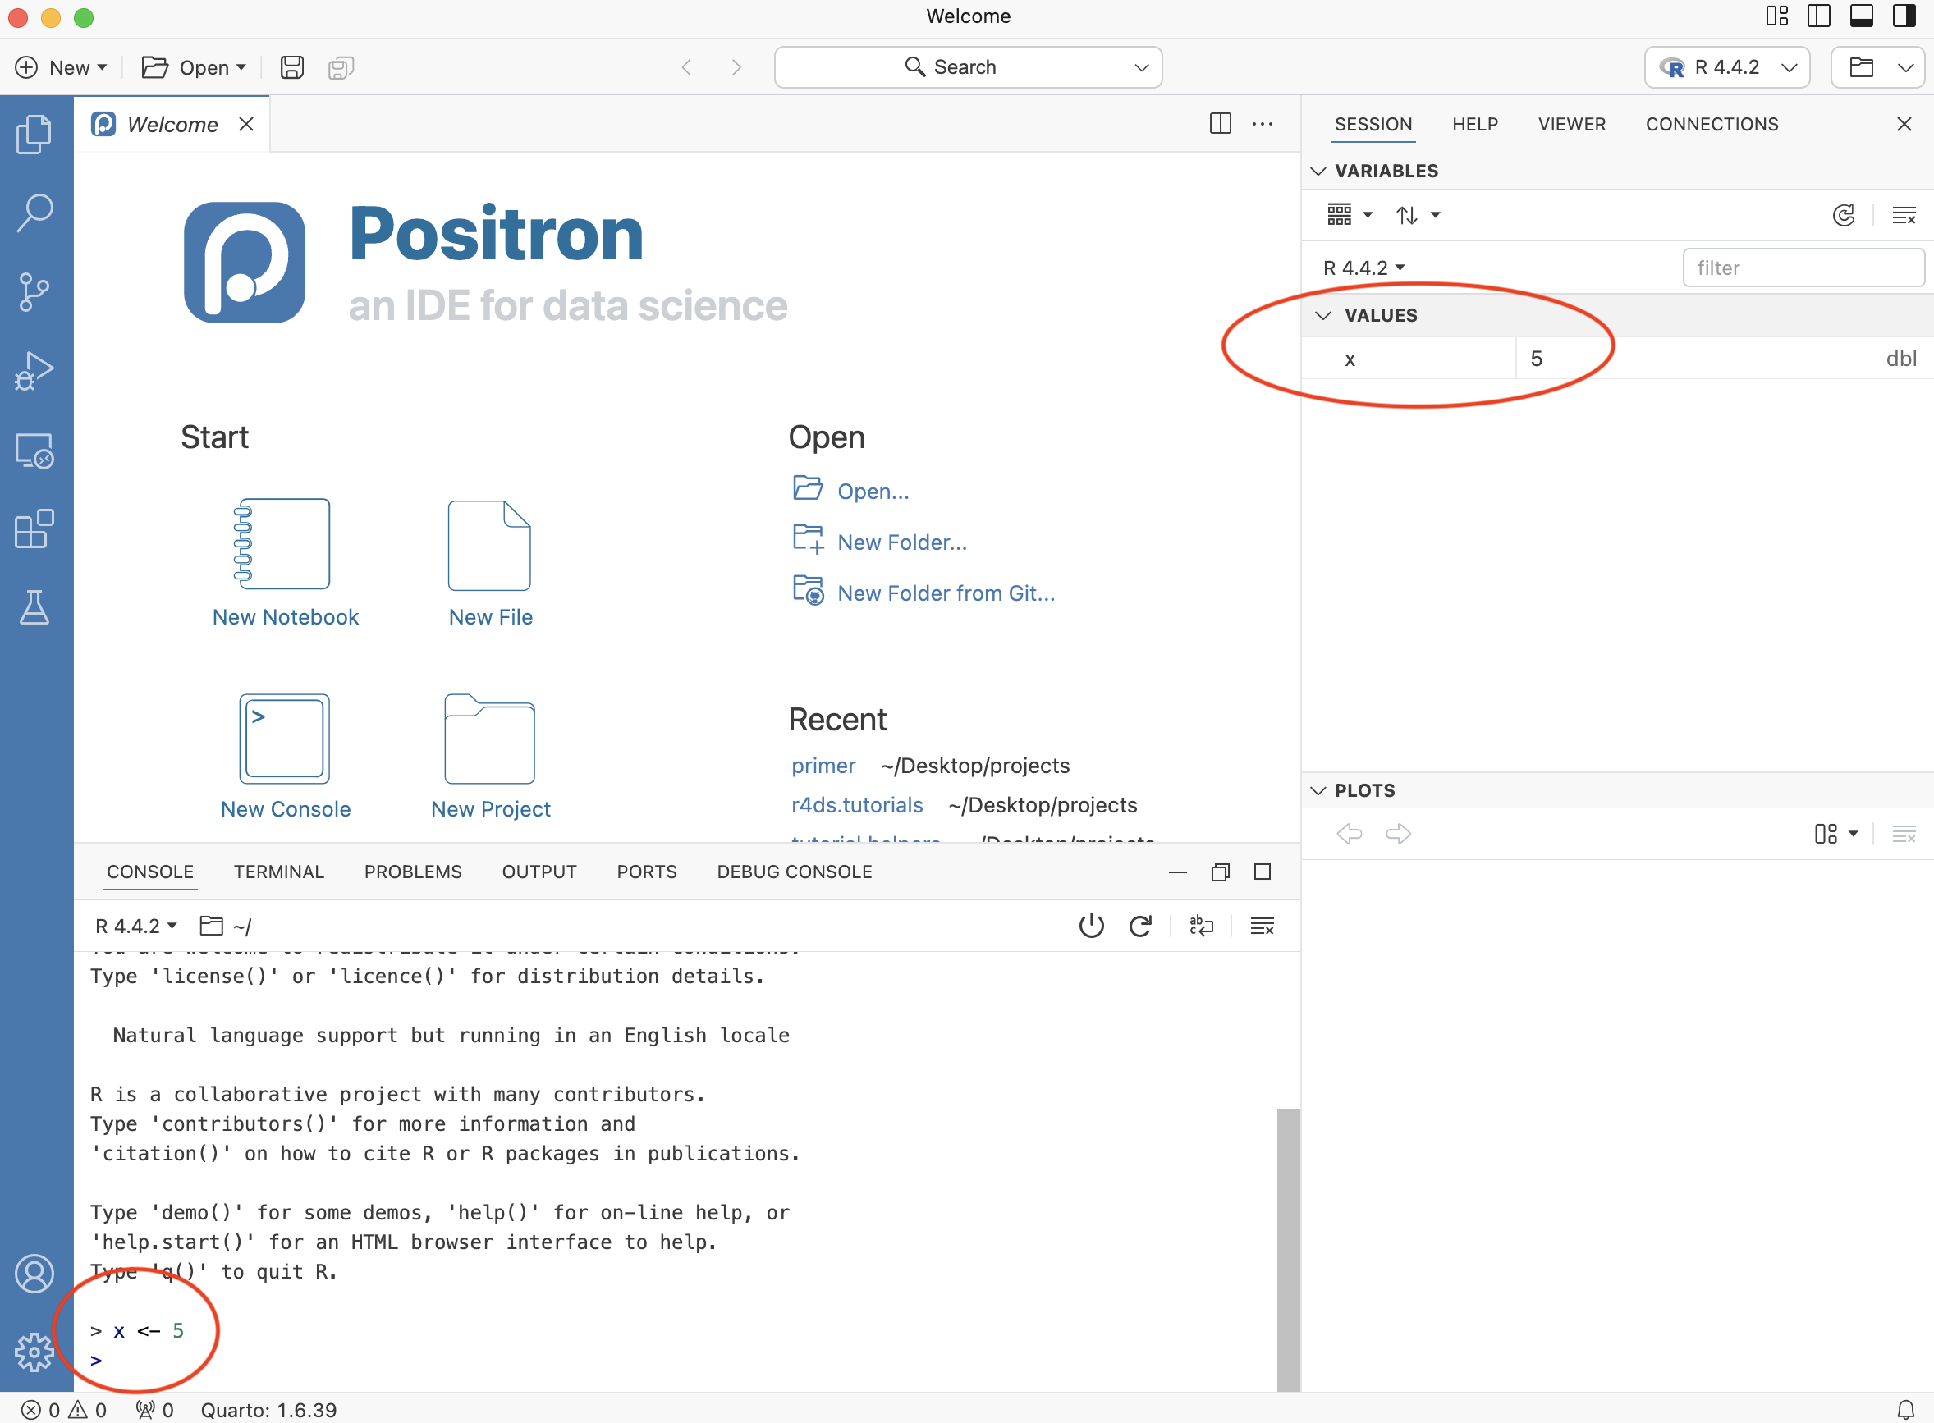Minimize the bottom panel
Viewport: 1934px width, 1423px height.
pyautogui.click(x=1178, y=872)
